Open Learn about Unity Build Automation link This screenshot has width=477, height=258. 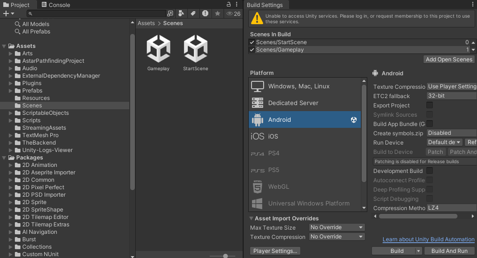[428, 239]
